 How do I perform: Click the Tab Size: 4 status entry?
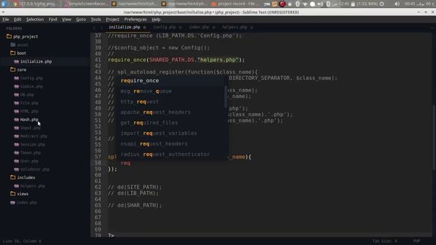coord(385,241)
